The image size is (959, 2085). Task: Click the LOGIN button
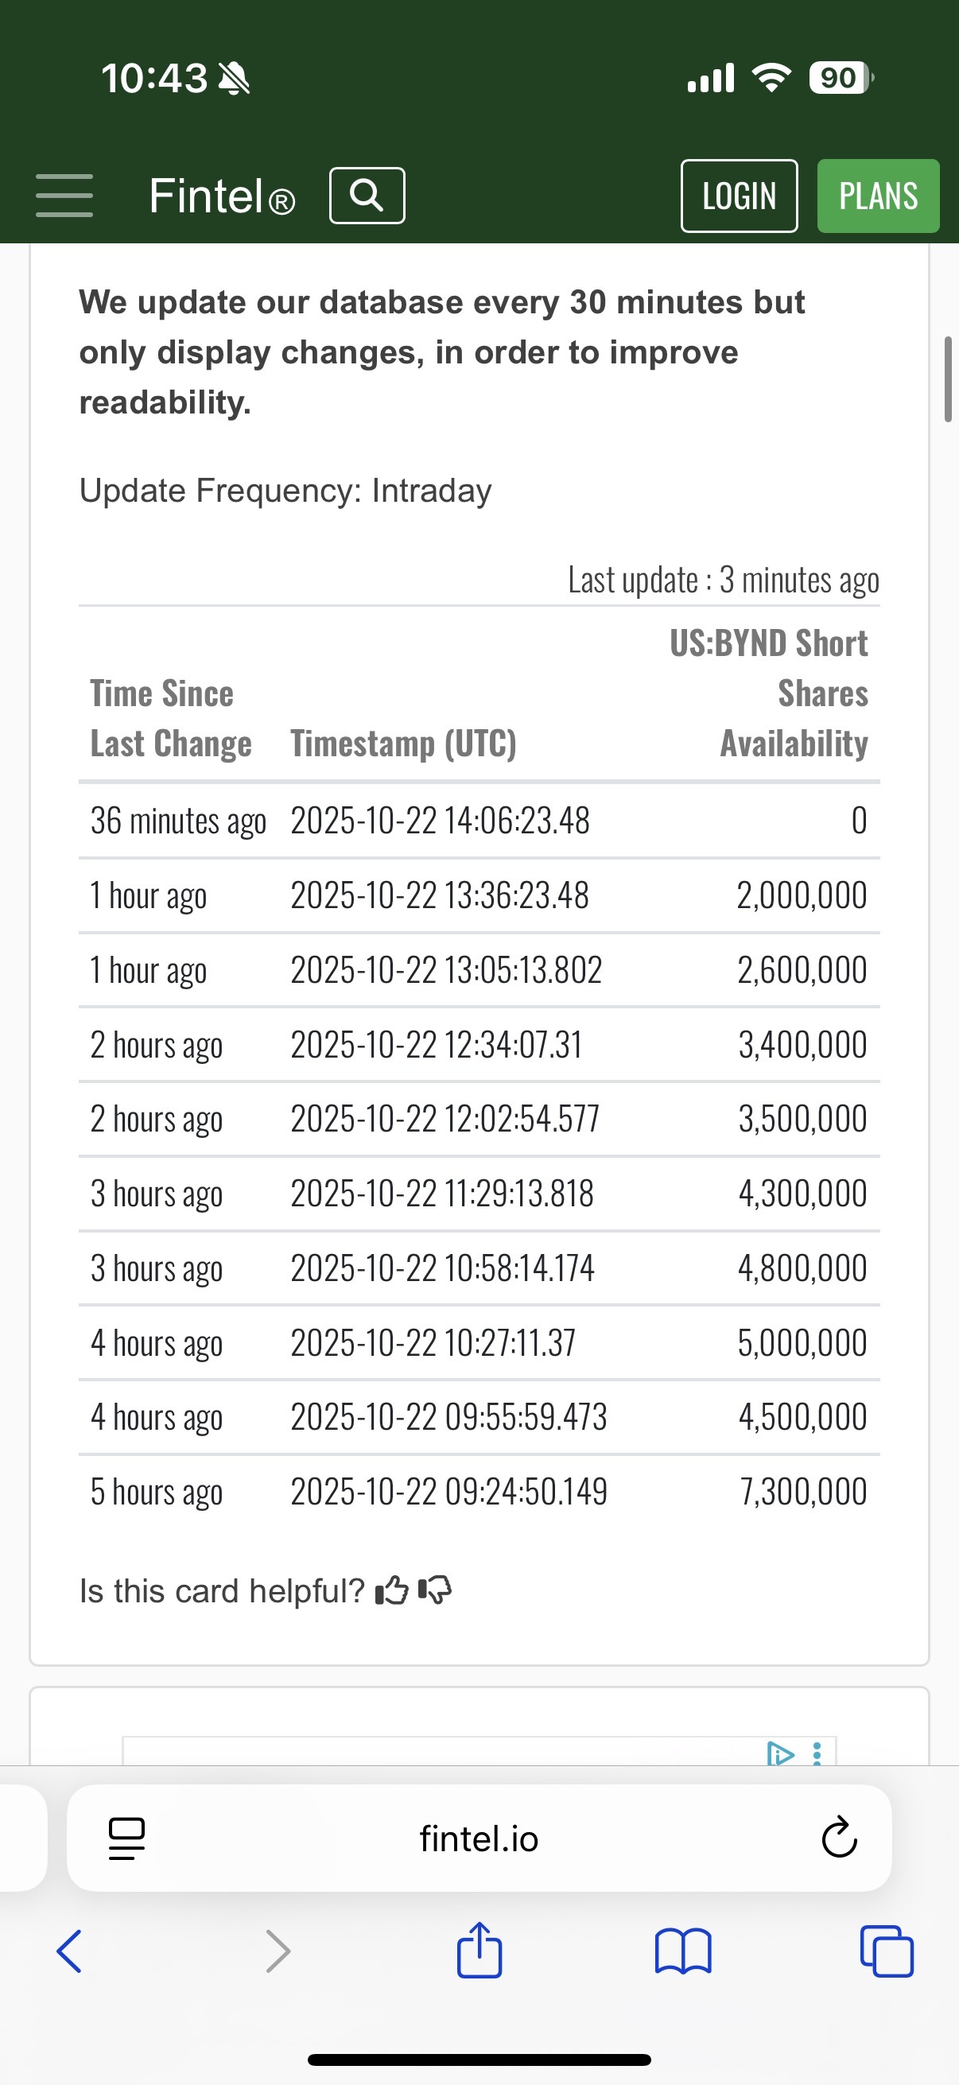pos(739,196)
